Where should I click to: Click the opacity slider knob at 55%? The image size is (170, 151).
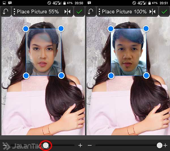[46, 145]
